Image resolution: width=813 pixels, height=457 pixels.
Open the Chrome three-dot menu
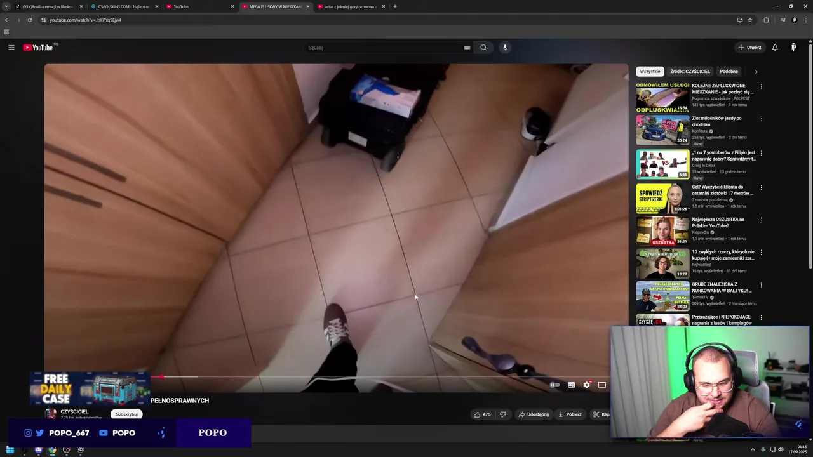coord(806,20)
